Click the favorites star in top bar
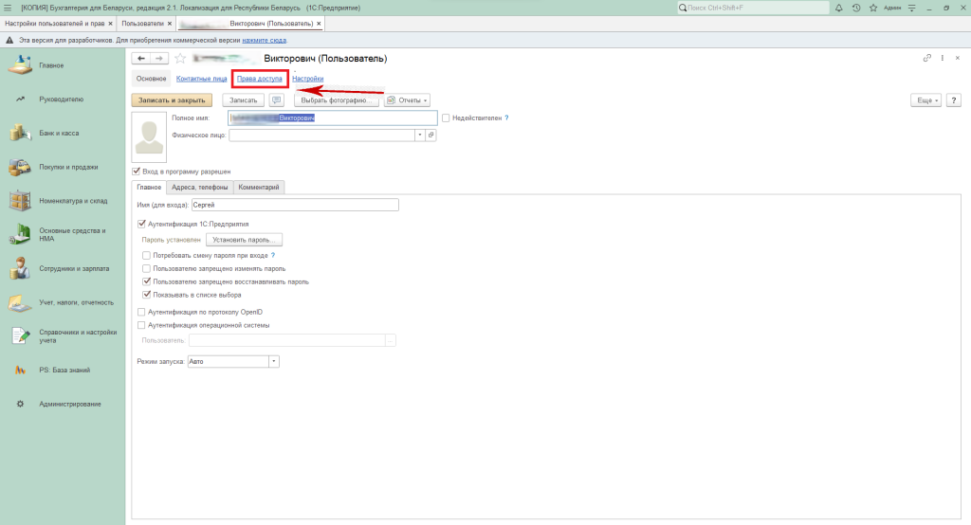The image size is (971, 525). (x=871, y=8)
